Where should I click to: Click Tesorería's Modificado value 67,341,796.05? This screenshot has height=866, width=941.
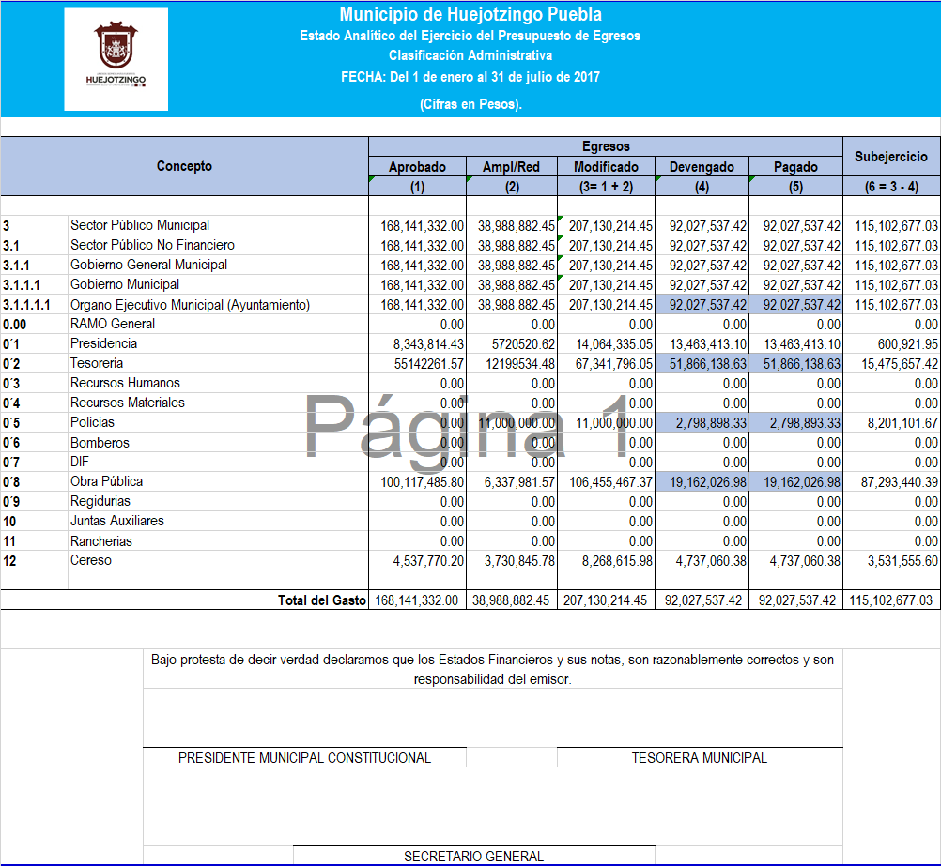[614, 364]
